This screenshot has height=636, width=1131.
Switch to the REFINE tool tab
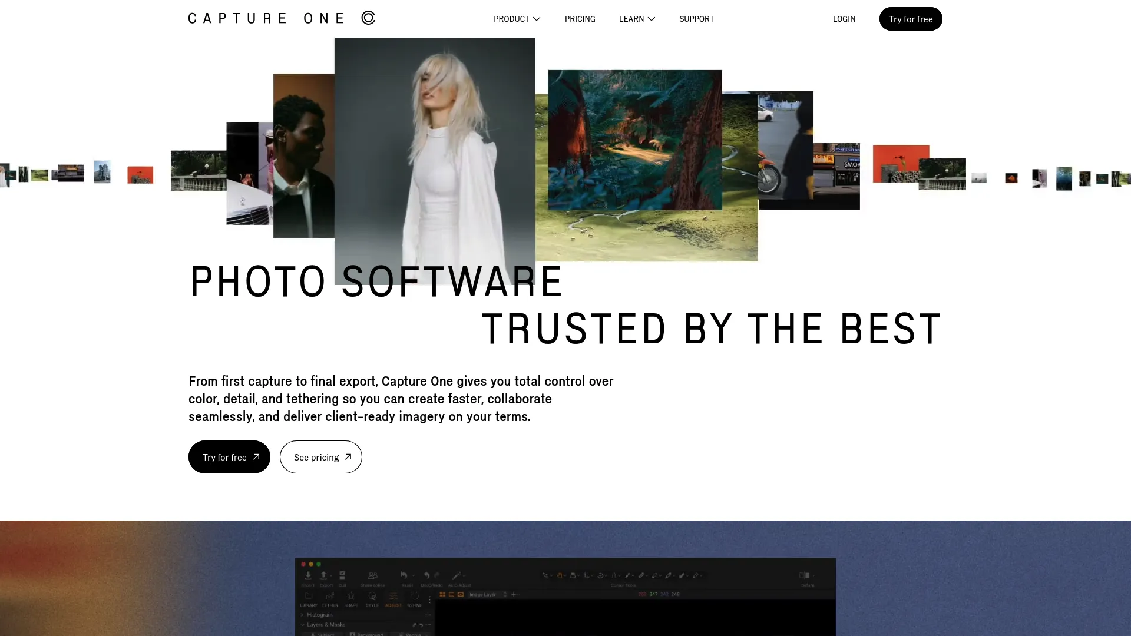[415, 599]
